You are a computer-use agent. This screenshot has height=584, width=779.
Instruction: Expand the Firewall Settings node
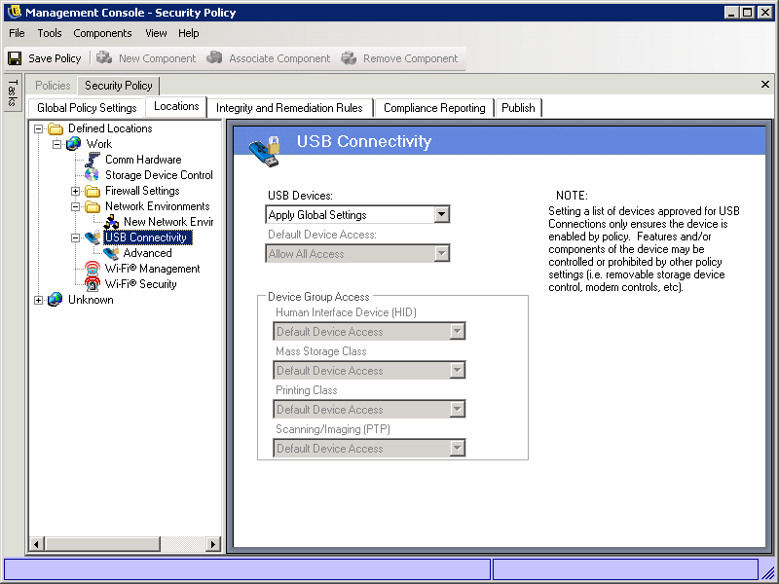76,191
